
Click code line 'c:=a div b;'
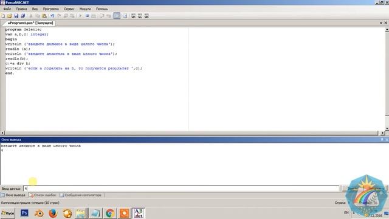18,63
